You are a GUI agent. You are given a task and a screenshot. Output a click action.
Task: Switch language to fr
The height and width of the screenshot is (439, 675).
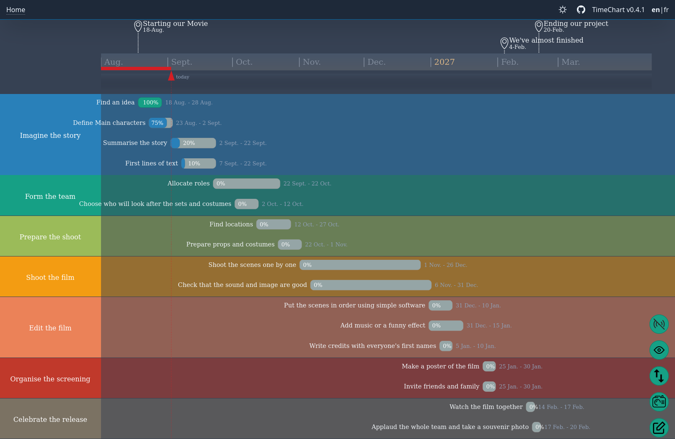click(x=666, y=10)
